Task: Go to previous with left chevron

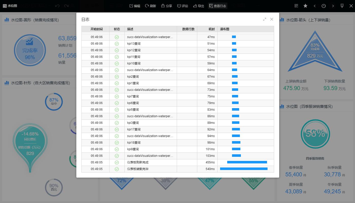Action: click(x=315, y=6)
